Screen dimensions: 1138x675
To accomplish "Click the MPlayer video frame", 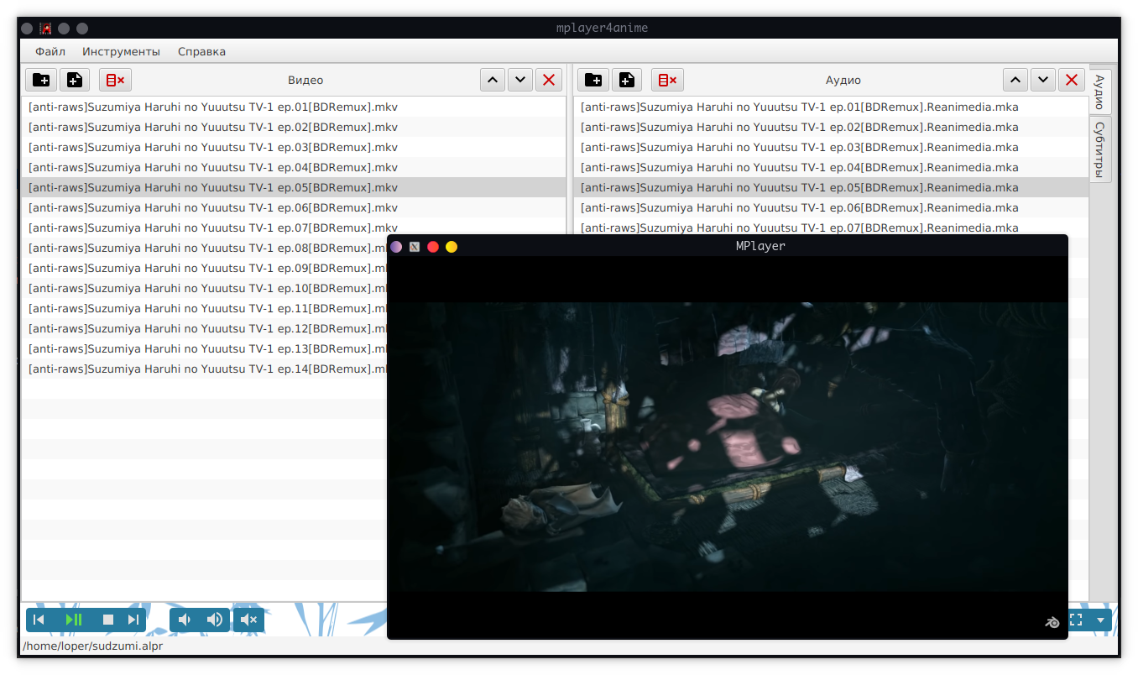I will click(728, 447).
